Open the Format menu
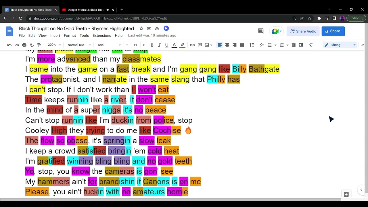368x207 pixels. tap(70, 36)
